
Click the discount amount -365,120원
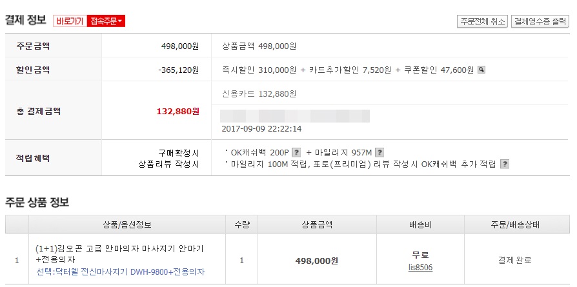[x=179, y=70]
